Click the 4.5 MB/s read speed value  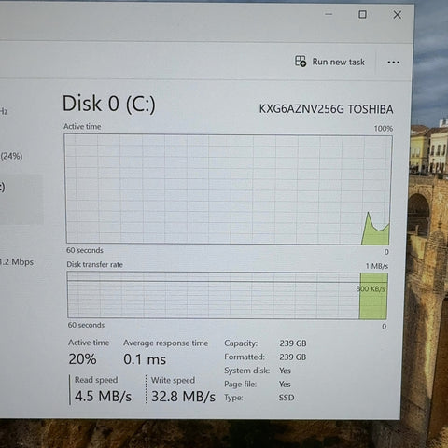click(x=103, y=396)
